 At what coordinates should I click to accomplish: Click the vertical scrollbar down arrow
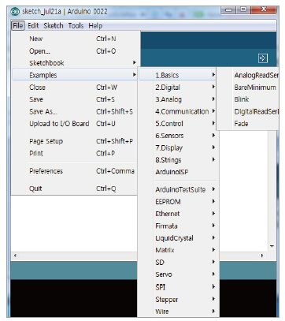point(272,246)
